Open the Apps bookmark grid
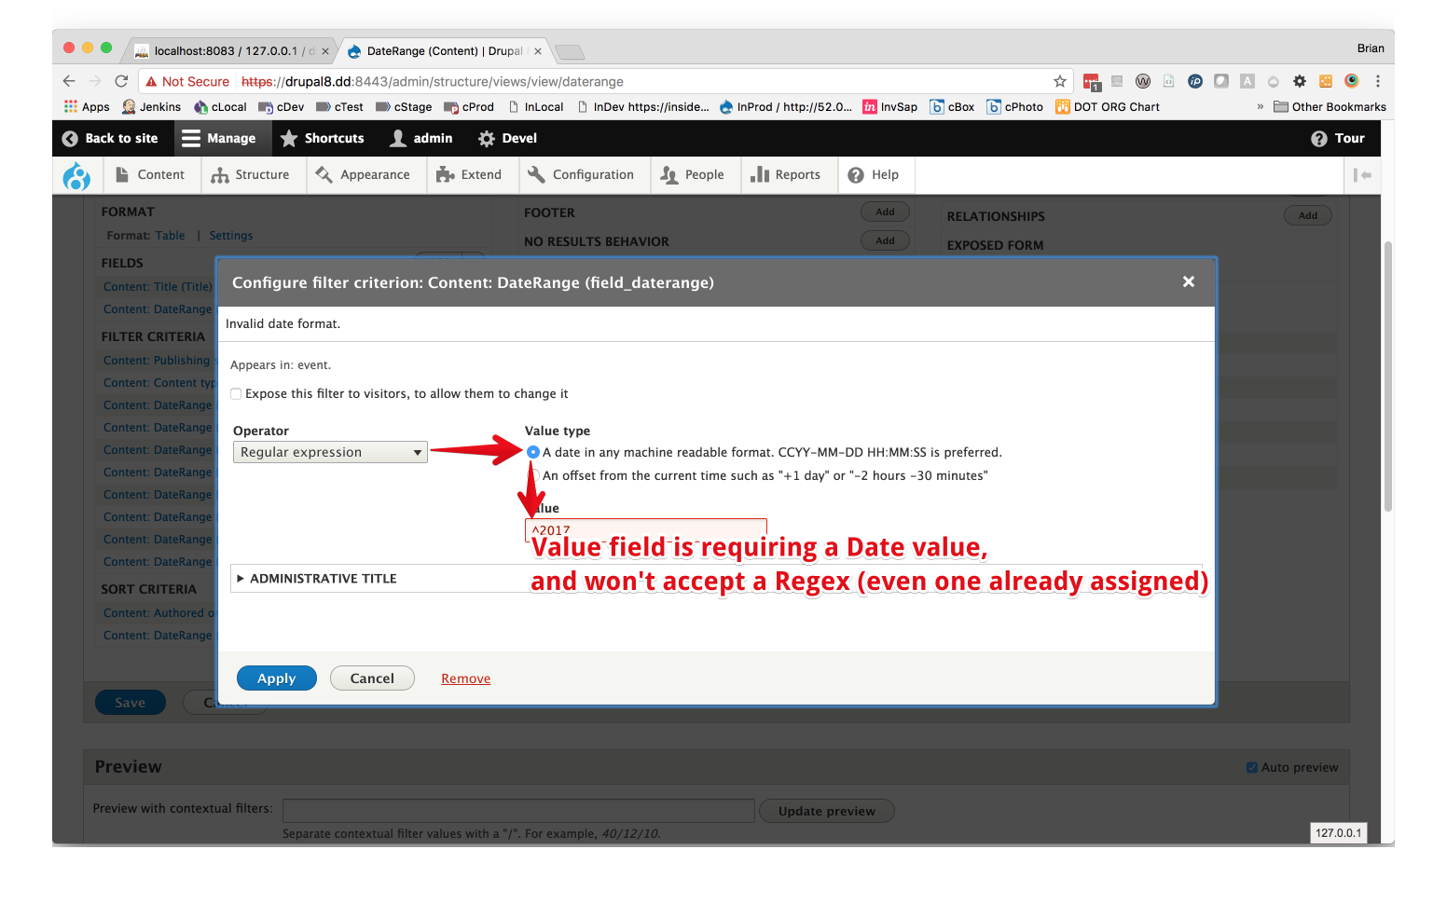The image size is (1447, 918). [x=87, y=107]
